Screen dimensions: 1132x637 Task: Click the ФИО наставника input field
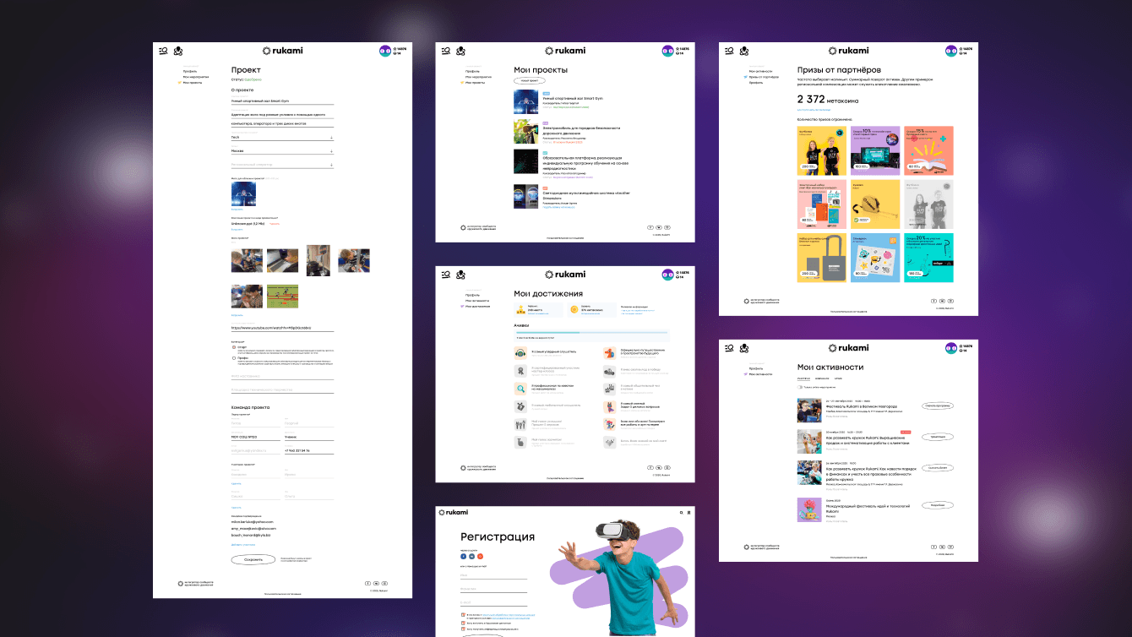point(282,376)
